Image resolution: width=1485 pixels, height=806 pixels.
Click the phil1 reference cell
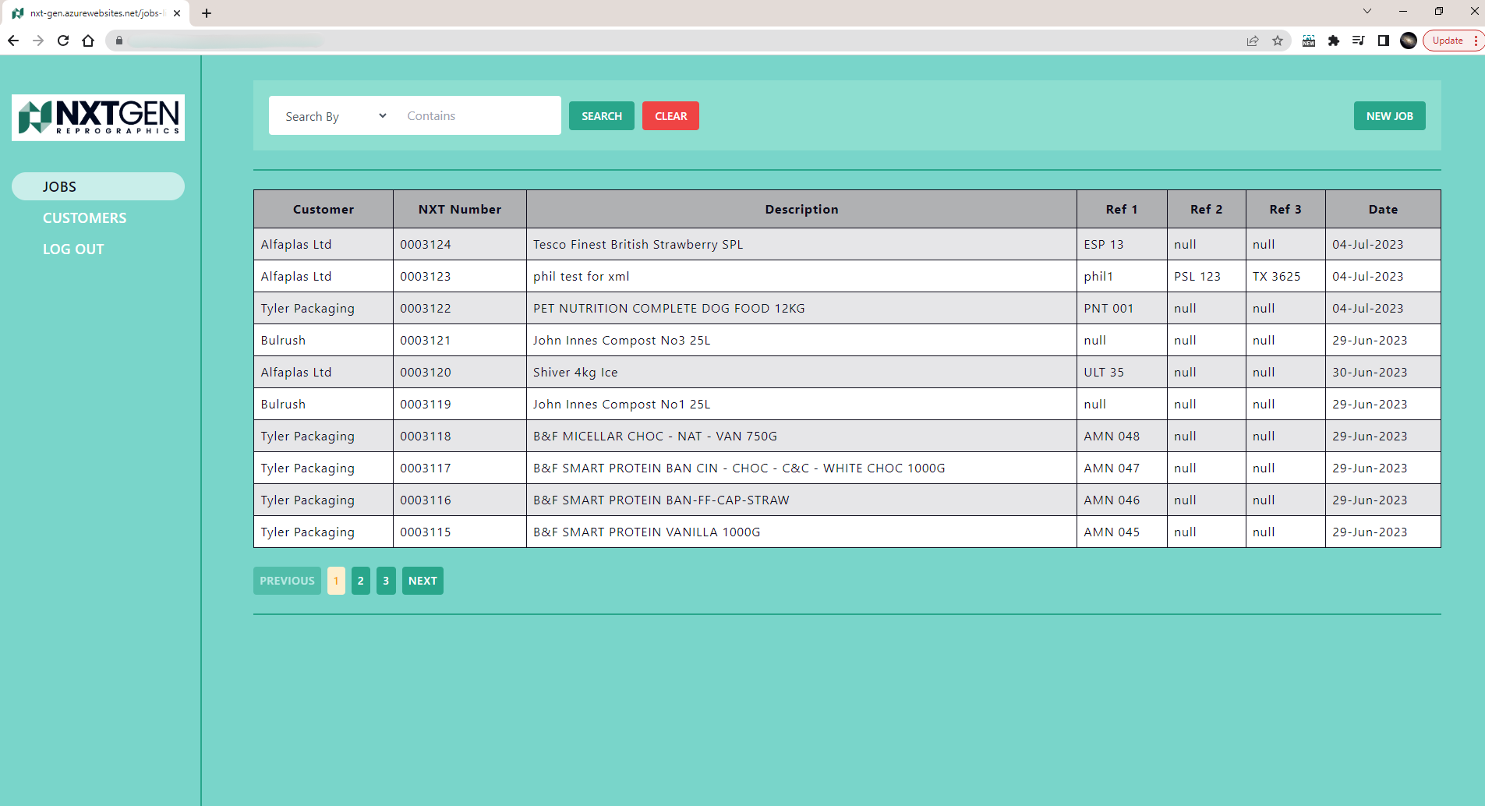click(1122, 277)
